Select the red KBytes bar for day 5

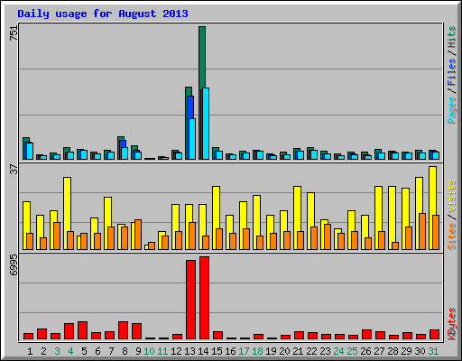[x=82, y=330]
